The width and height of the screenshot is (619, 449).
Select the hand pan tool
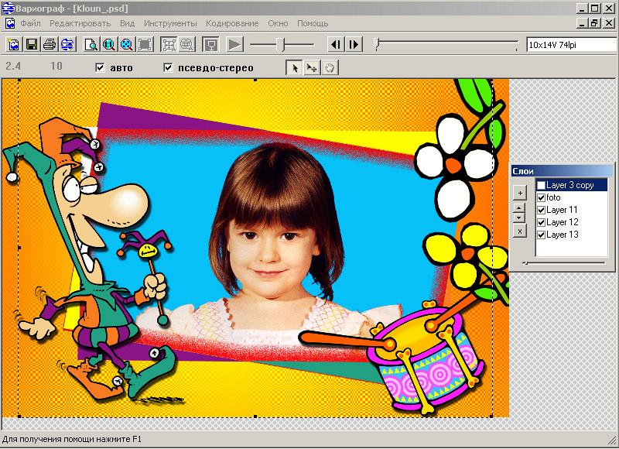pyautogui.click(x=330, y=68)
